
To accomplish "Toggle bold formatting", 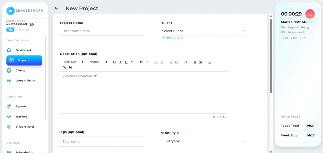I will point(114,62).
